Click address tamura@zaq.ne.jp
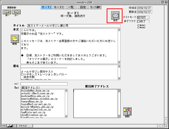This screenshot has width=169, height=129. coord(32,102)
